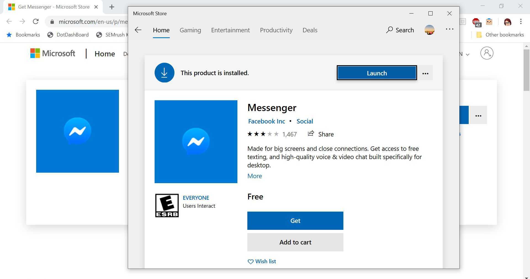Go to the Deals tab

[x=310, y=30]
